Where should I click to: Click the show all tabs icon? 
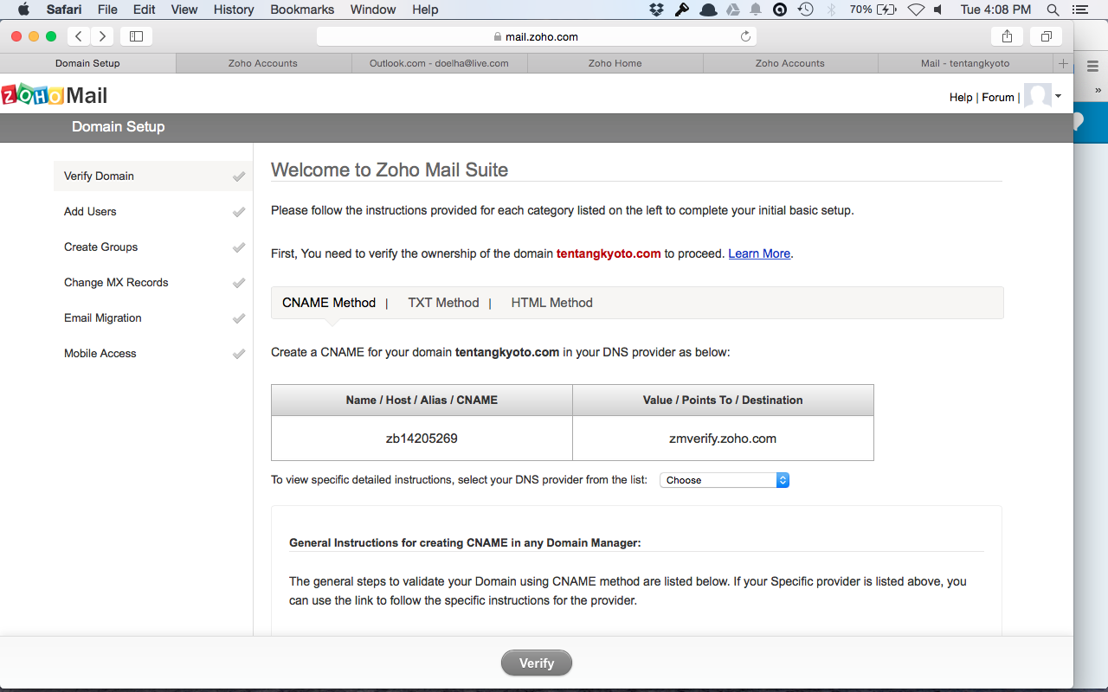click(1046, 36)
